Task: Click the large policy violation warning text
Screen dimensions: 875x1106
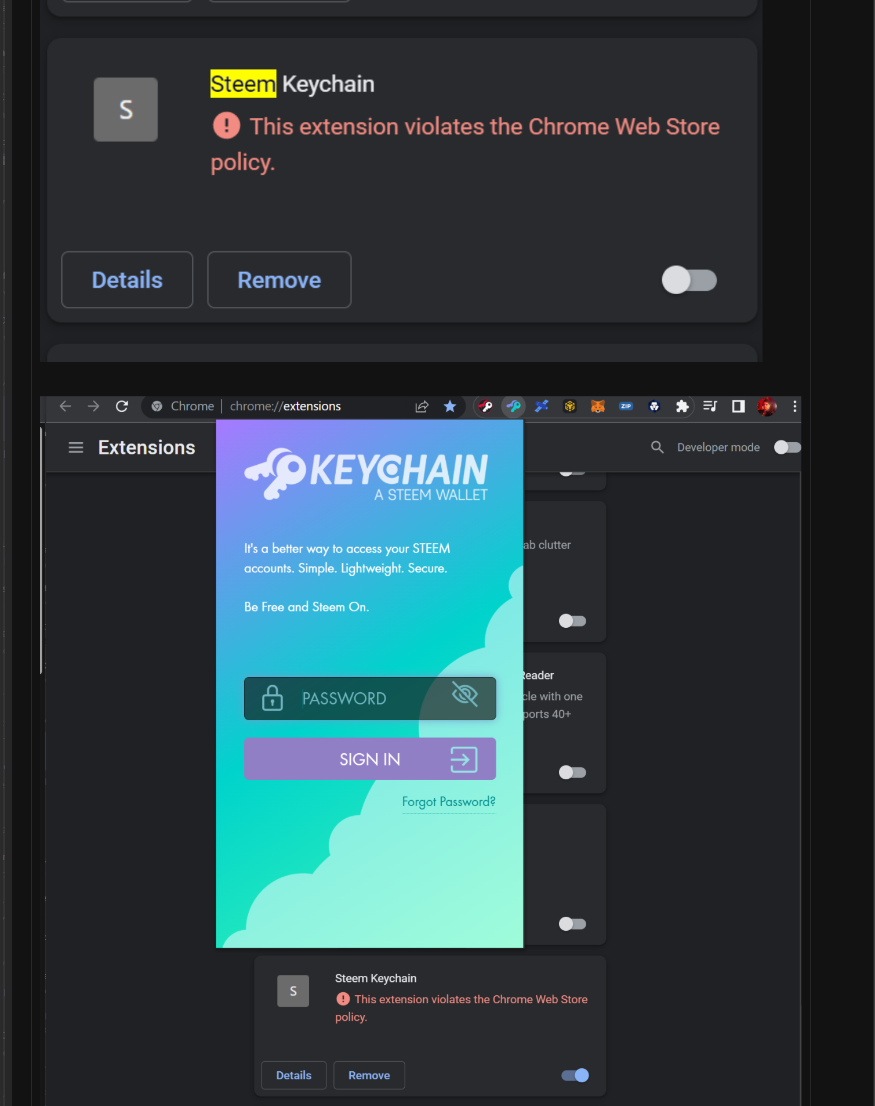Action: 466,144
